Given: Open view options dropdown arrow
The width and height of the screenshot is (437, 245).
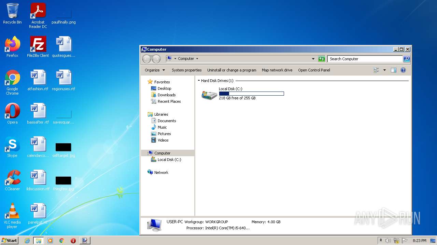Looking at the screenshot, I should [384, 70].
